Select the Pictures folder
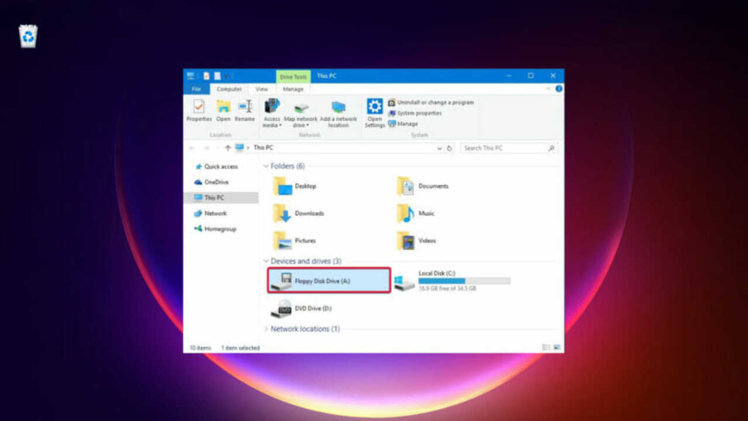The height and width of the screenshot is (421, 748). (x=295, y=240)
